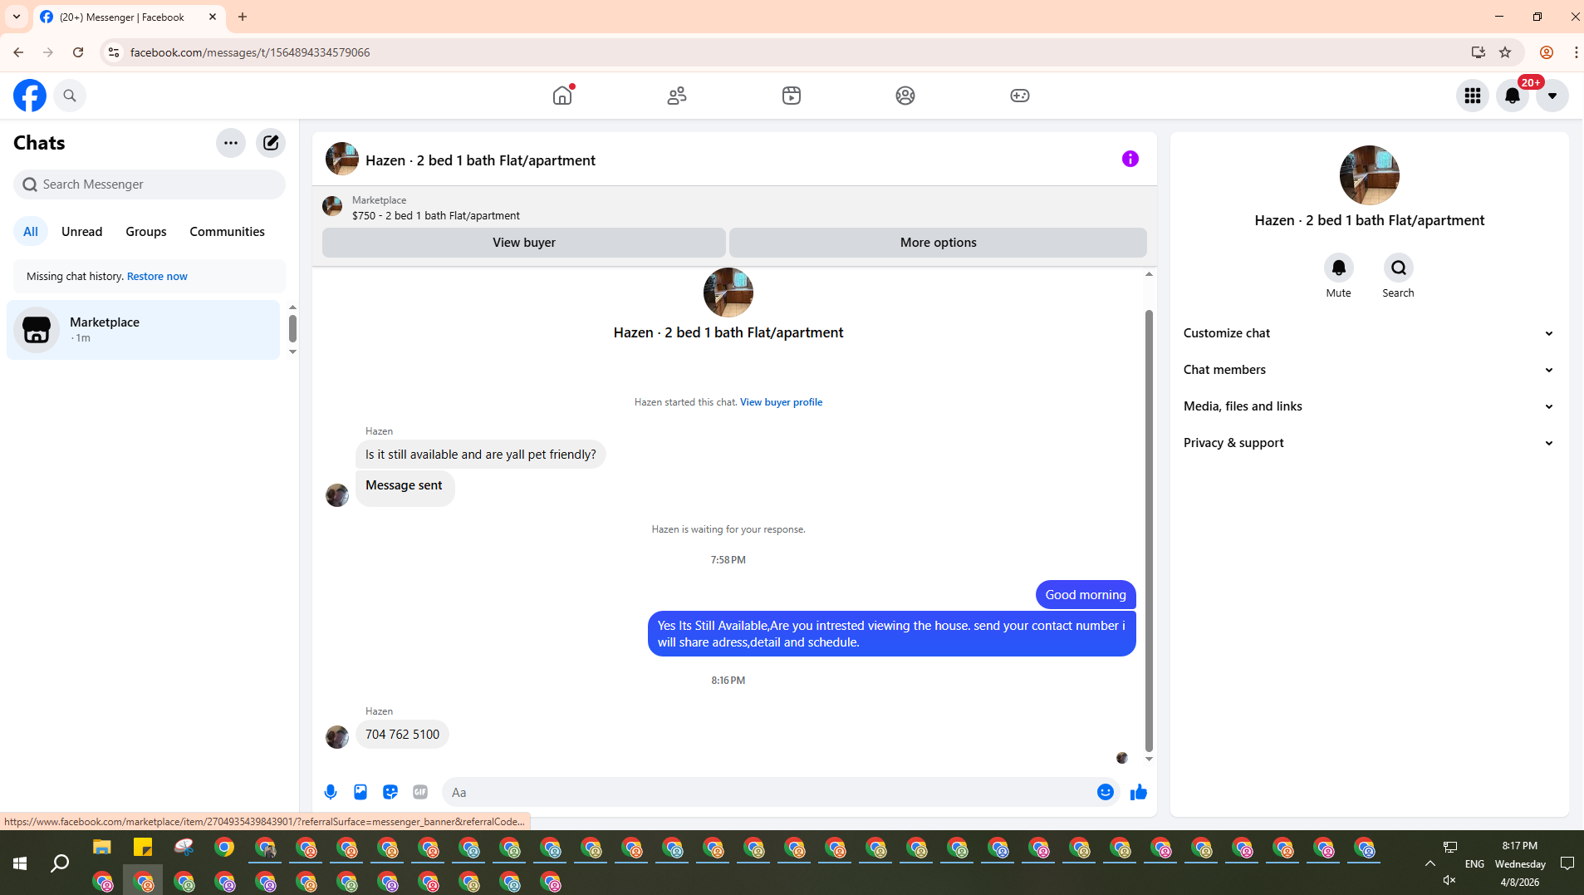The image size is (1584, 895).
Task: Select the Communities chats filter
Action: (x=227, y=232)
